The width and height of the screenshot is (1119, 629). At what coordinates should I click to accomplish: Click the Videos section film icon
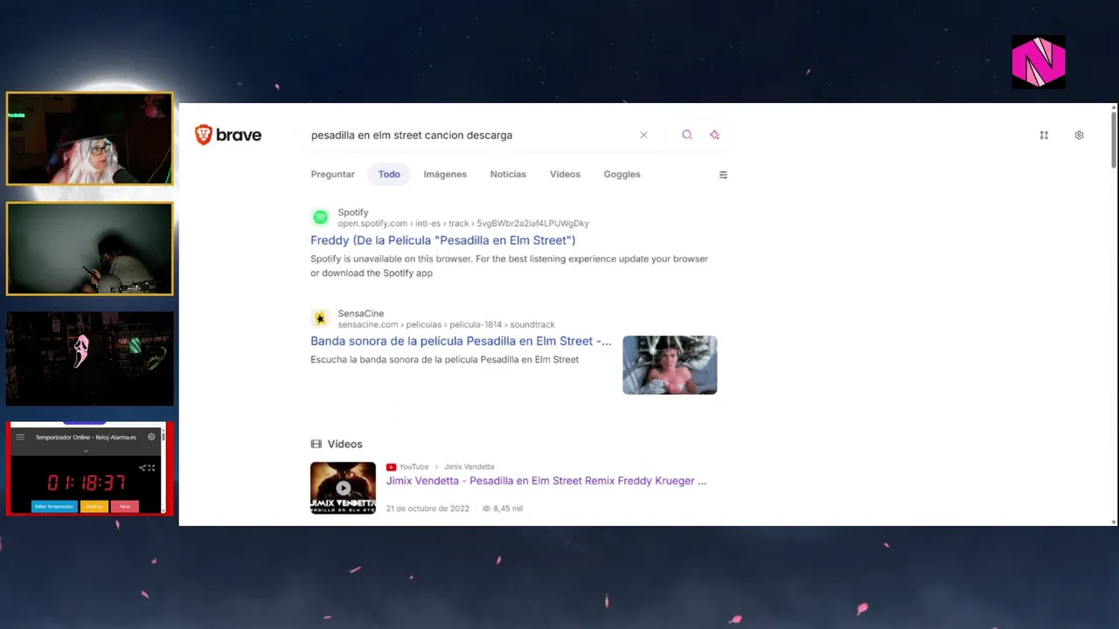coord(316,444)
